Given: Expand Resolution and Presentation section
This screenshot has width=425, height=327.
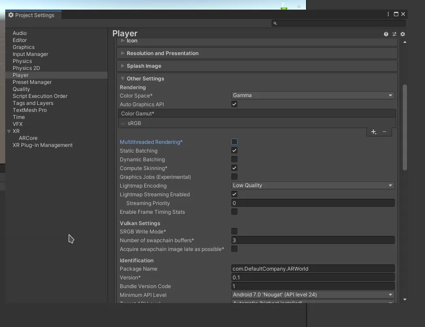Looking at the screenshot, I should tap(122, 53).
